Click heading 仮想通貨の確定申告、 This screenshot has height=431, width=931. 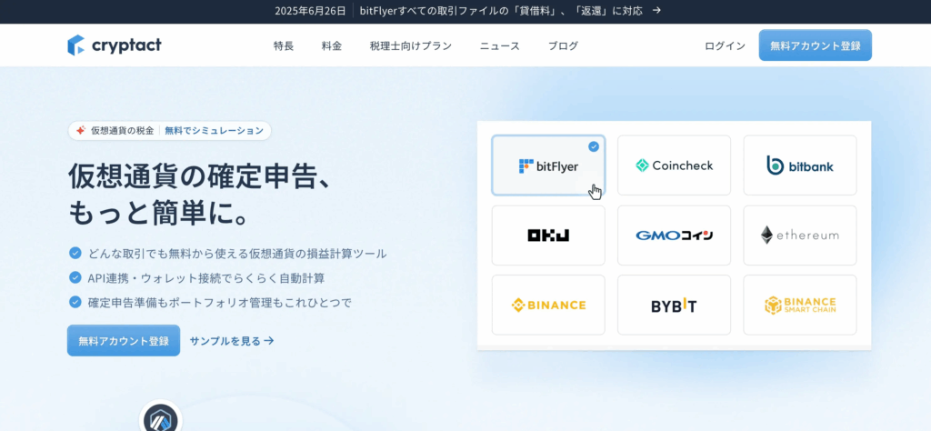[x=199, y=176]
